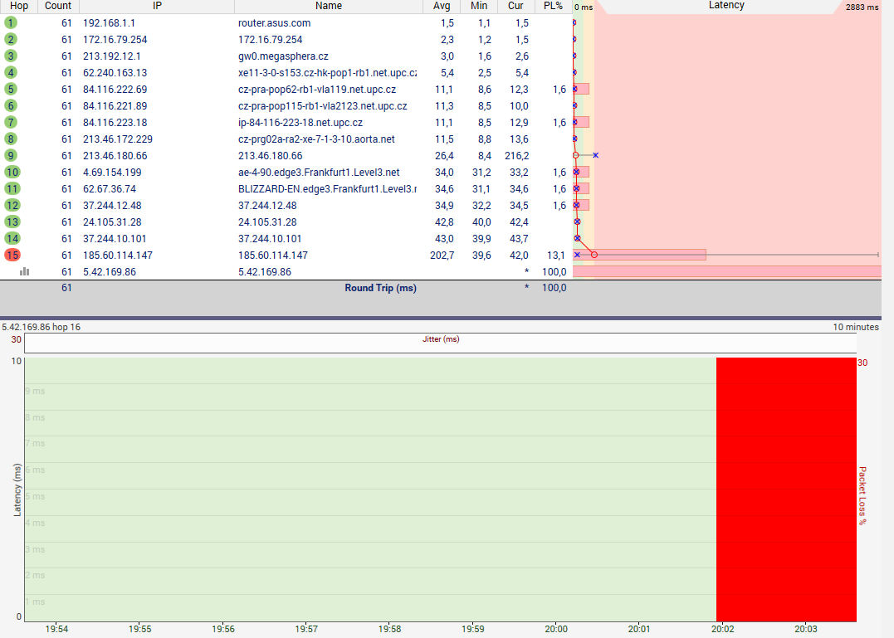Screen dimensions: 894x638
Task: Click the hop 12 green circle icon
Action: [12, 205]
